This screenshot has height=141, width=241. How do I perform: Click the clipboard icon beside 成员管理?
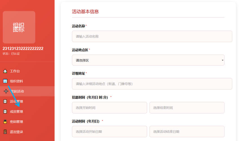[x=5, y=112]
